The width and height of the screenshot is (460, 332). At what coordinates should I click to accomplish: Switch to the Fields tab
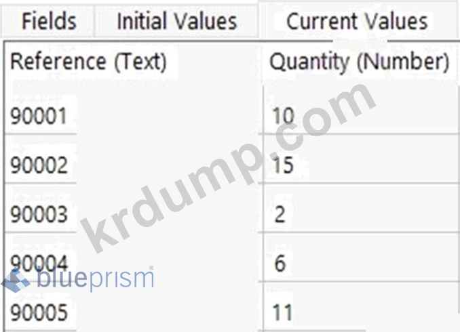(x=48, y=21)
